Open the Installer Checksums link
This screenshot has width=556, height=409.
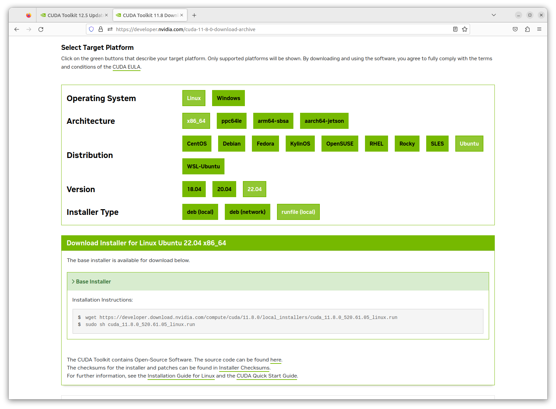pyautogui.click(x=244, y=368)
